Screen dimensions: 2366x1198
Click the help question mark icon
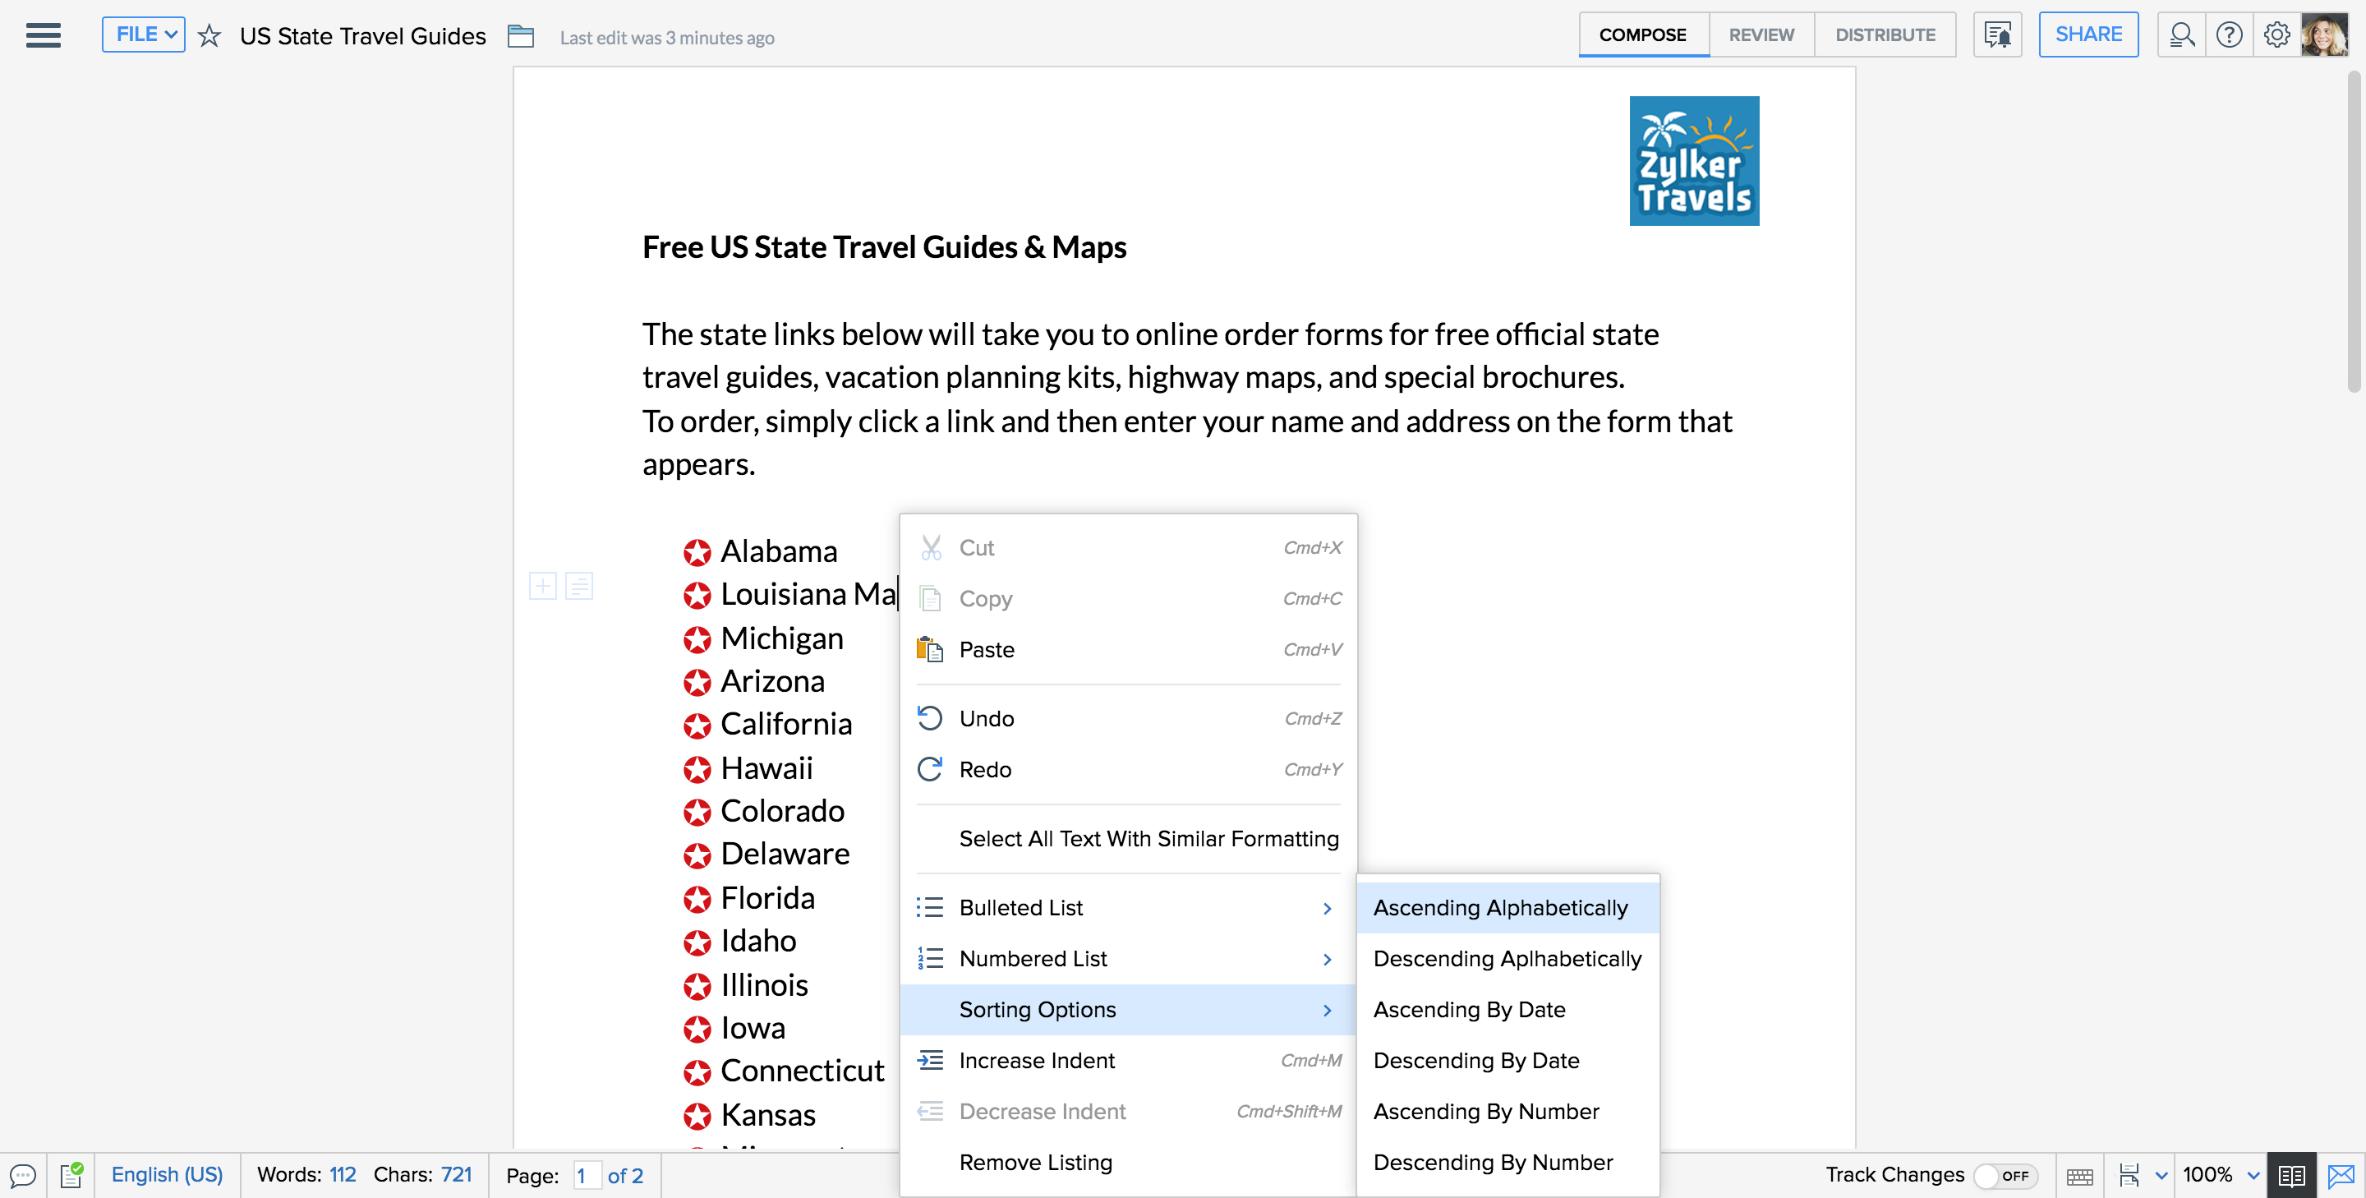[2229, 36]
